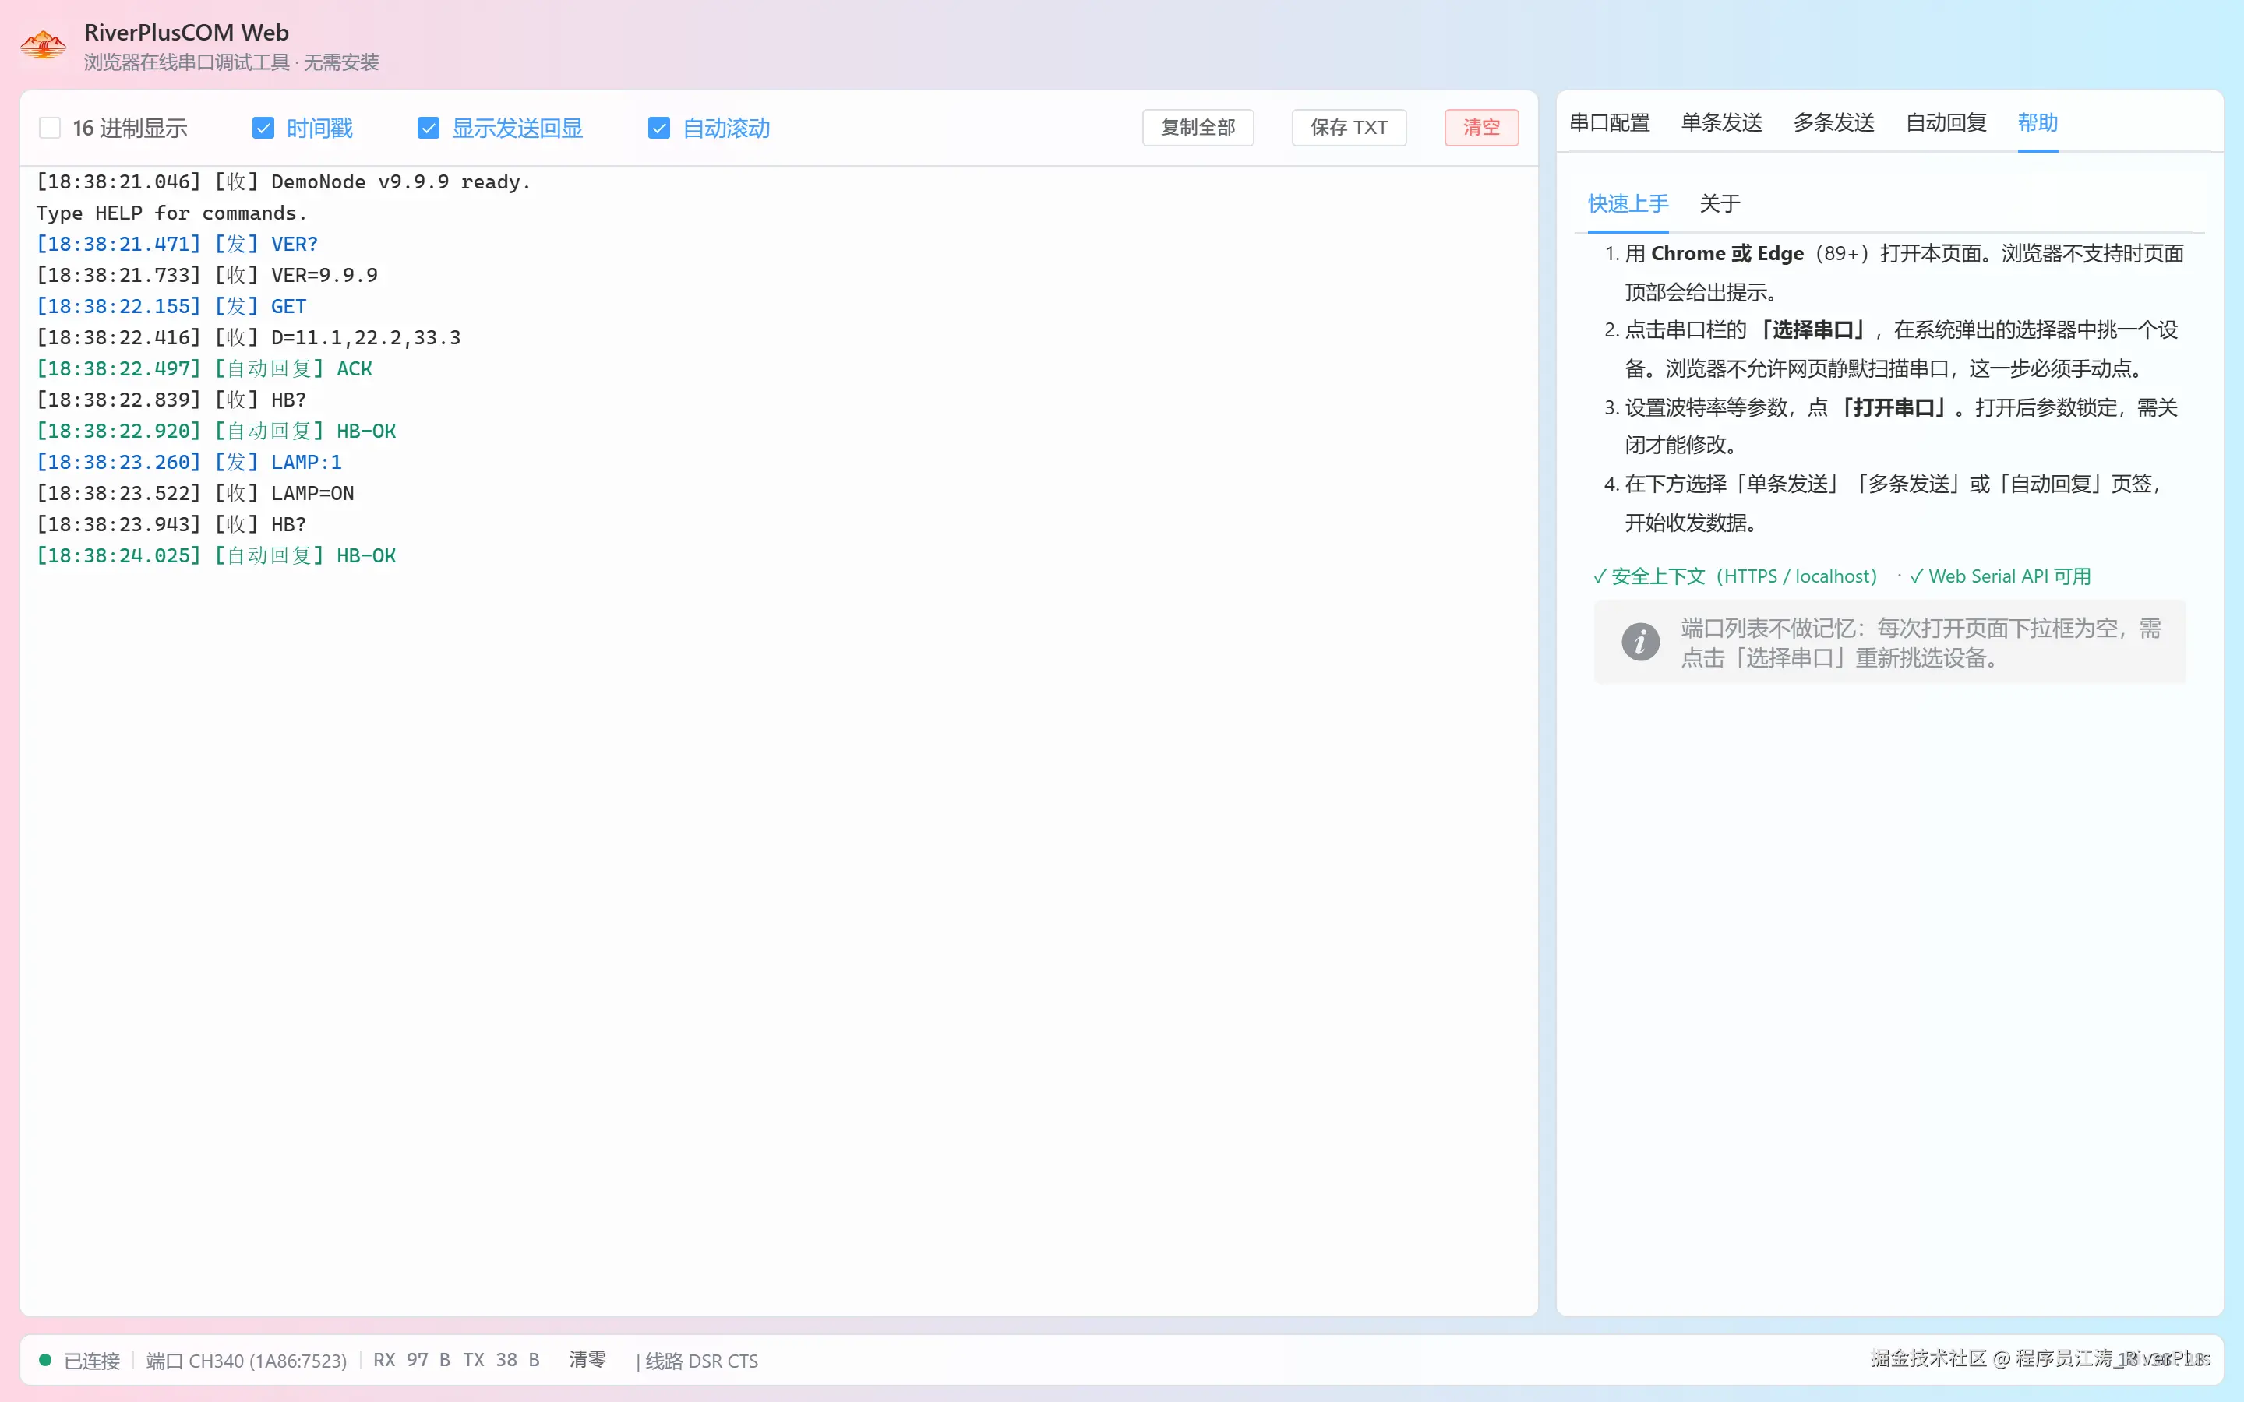Click the info icon in the notice box
The width and height of the screenshot is (2244, 1402).
pos(1639,642)
